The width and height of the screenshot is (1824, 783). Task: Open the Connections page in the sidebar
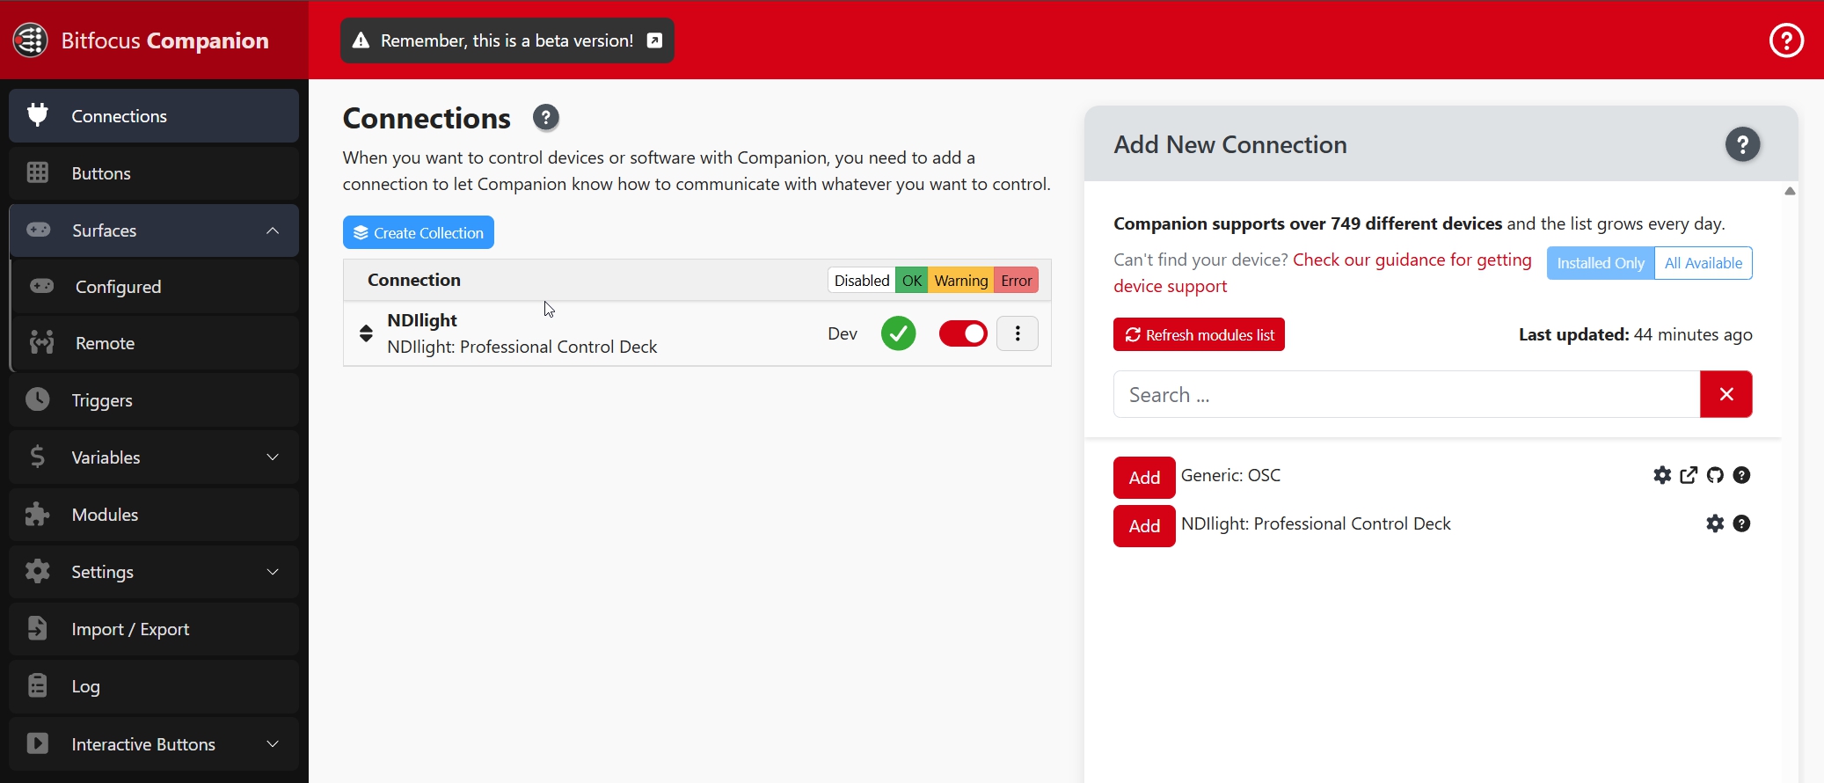coord(154,116)
